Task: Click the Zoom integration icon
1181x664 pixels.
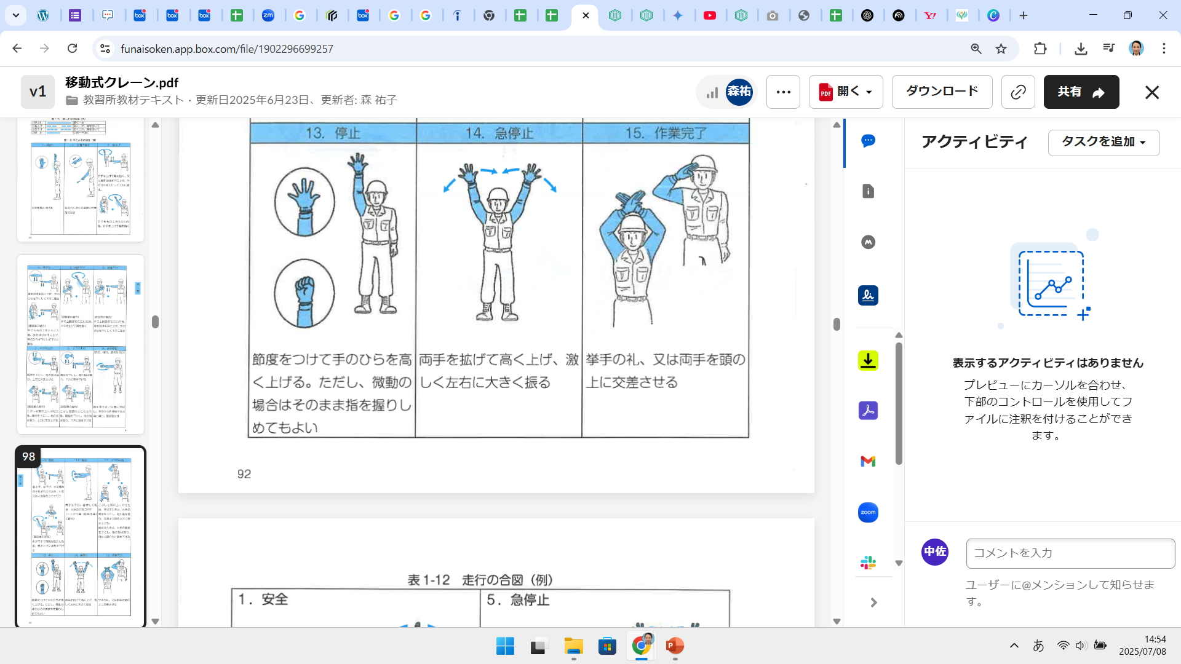Action: (868, 512)
